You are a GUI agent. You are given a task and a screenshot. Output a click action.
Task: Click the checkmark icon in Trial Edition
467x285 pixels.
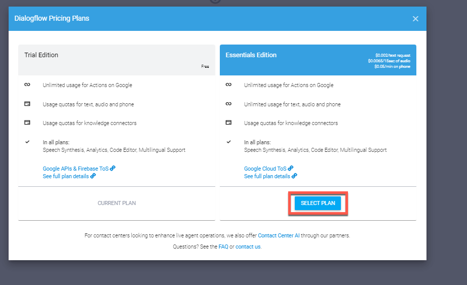27,142
